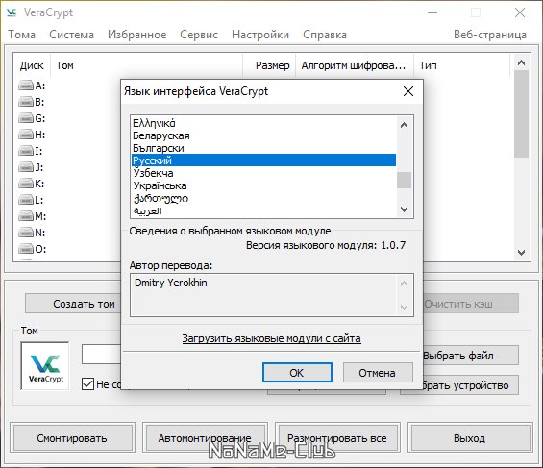Image resolution: width=543 pixels, height=468 pixels.
Task: Select Українська in language list
Action: point(263,185)
